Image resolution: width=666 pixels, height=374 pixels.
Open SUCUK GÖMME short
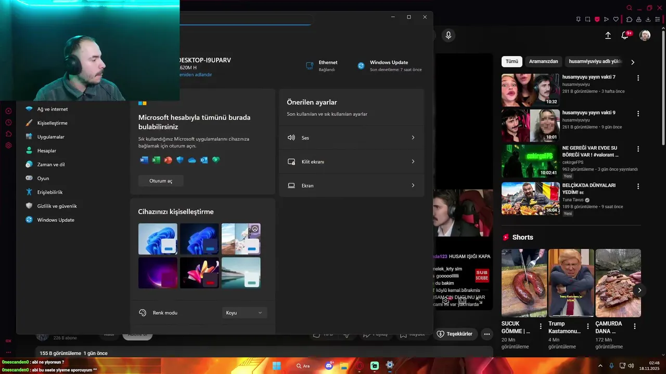524,283
